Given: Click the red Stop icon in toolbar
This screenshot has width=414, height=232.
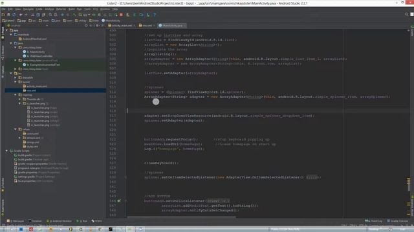Looking at the screenshot, I should (x=121, y=15).
